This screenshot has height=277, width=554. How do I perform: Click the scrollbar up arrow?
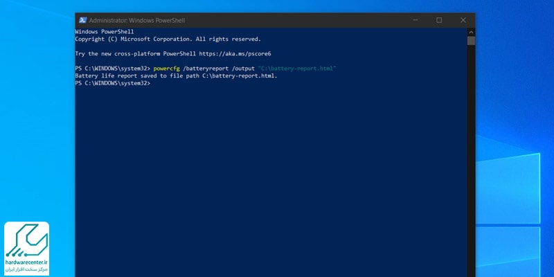[x=471, y=32]
